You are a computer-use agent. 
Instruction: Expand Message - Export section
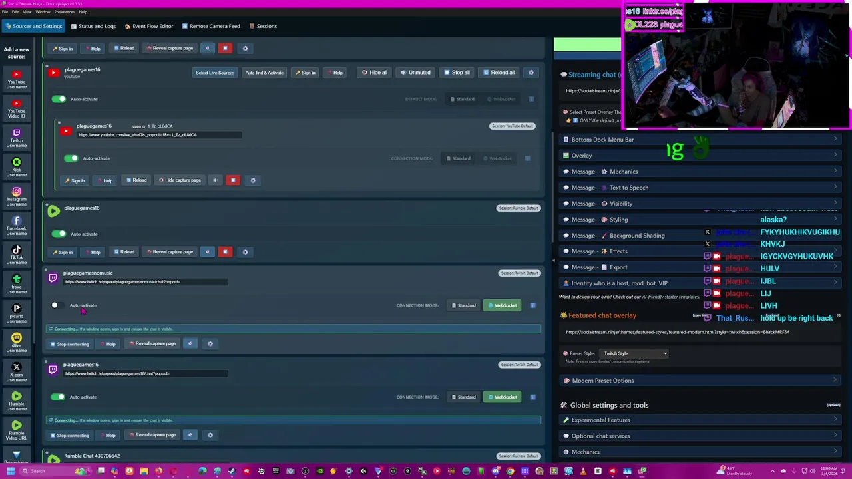[700, 267]
